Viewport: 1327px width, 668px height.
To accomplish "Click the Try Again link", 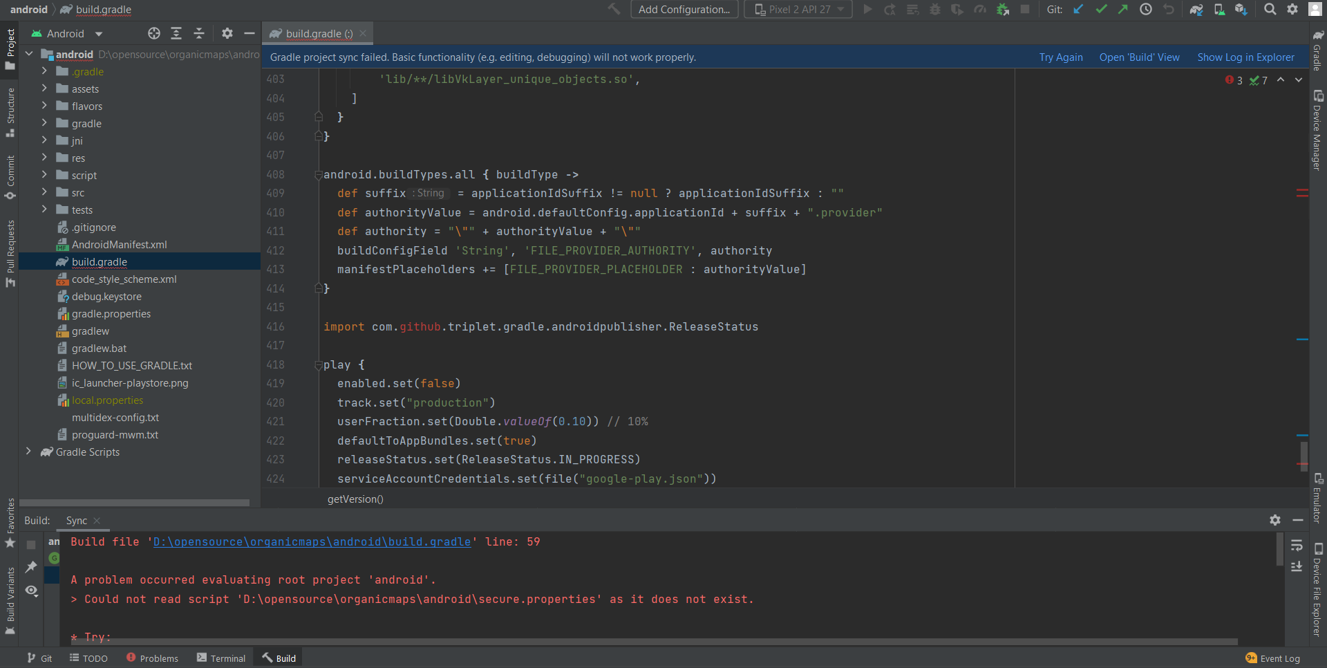I will (1061, 57).
